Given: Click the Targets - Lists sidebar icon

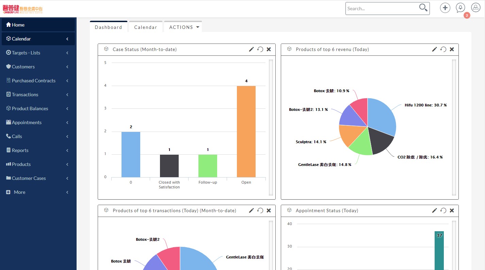Looking at the screenshot, I should click(9, 53).
